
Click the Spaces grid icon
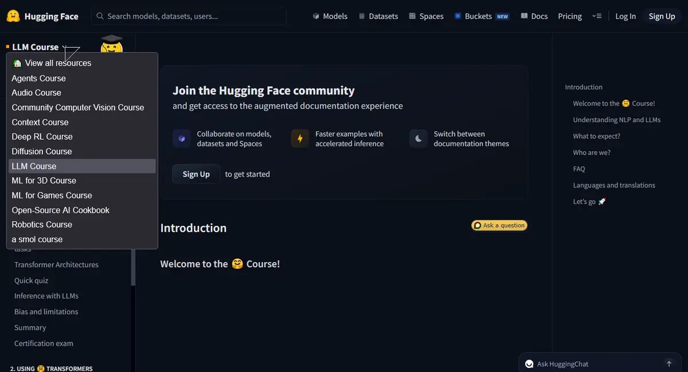pyautogui.click(x=412, y=16)
